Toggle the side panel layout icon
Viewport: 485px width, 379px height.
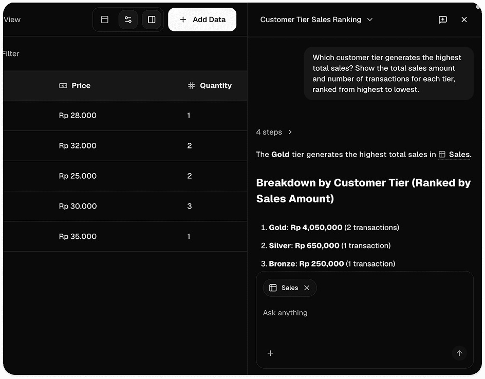tap(152, 20)
